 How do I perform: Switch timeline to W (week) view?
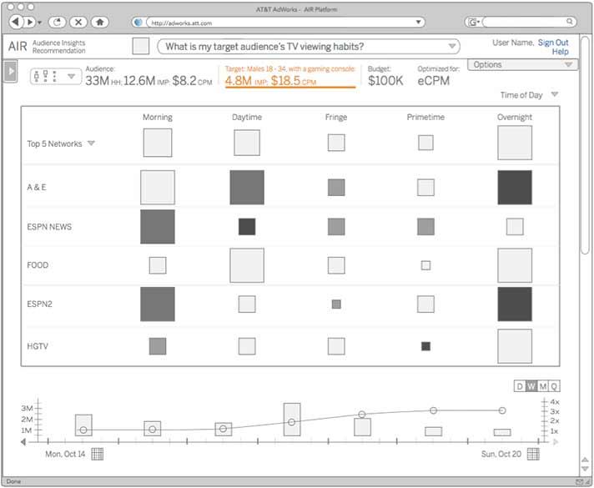(531, 386)
